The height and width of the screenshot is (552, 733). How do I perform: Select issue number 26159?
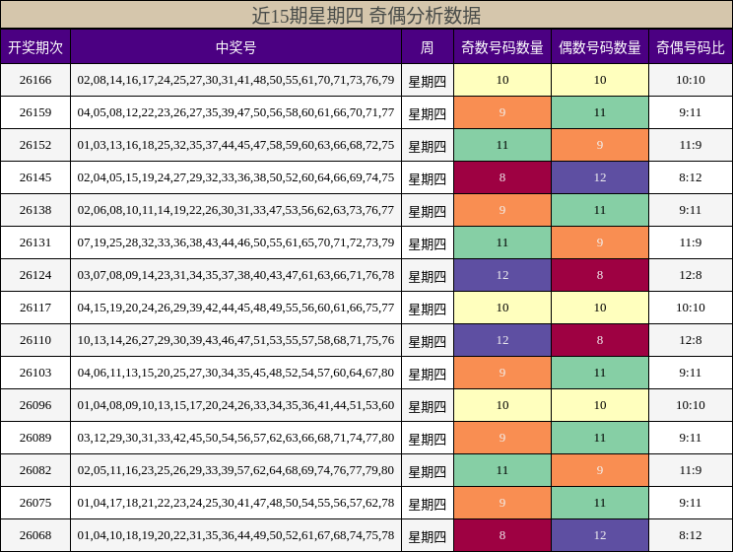click(35, 112)
